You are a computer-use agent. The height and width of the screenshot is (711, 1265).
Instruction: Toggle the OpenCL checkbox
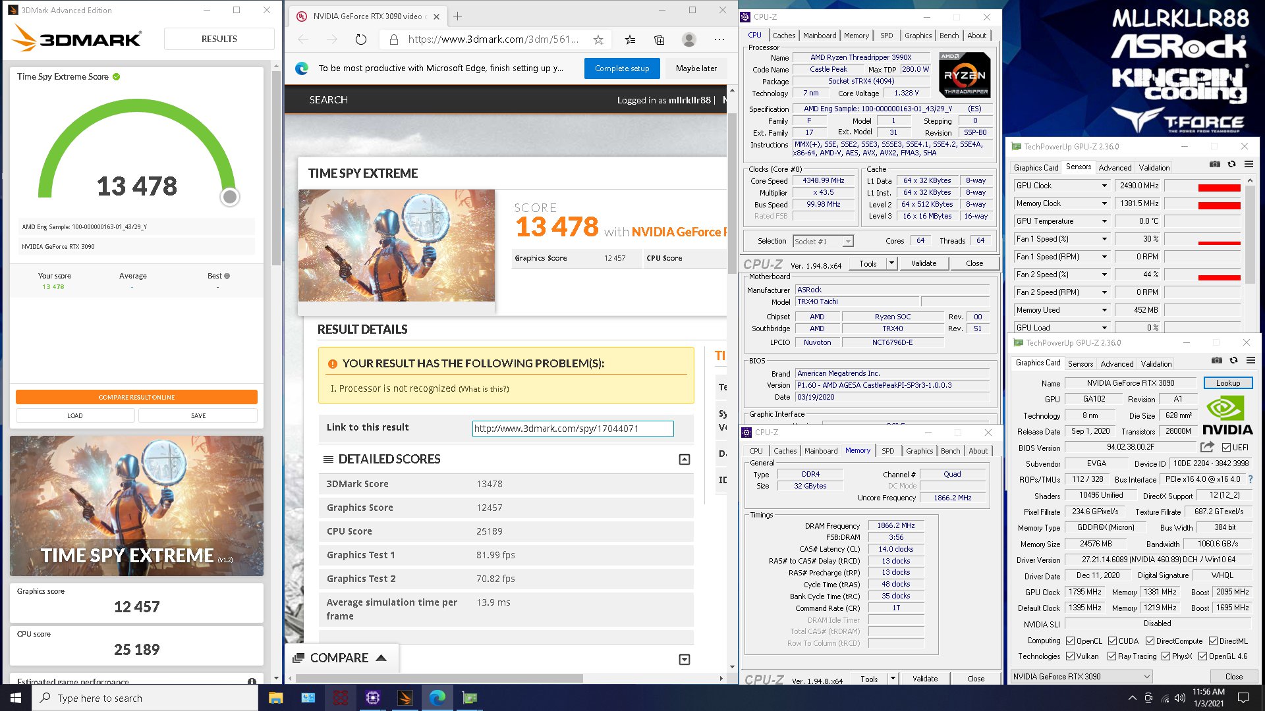point(1071,641)
